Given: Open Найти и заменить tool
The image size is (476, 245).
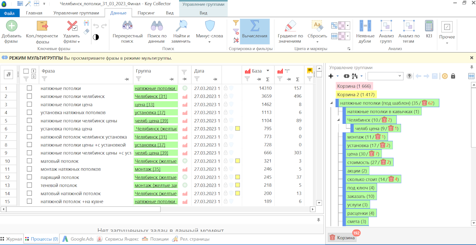Looking at the screenshot, I should (x=181, y=26).
